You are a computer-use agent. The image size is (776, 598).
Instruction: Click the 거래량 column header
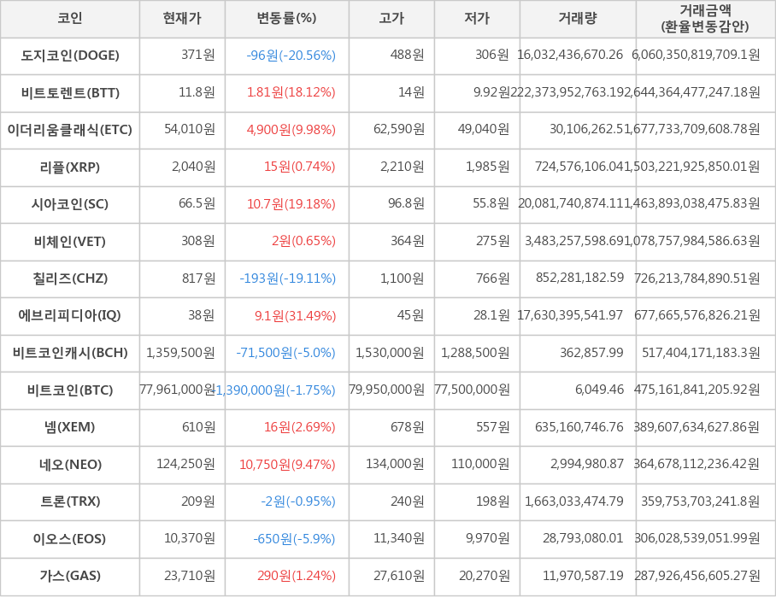578,18
